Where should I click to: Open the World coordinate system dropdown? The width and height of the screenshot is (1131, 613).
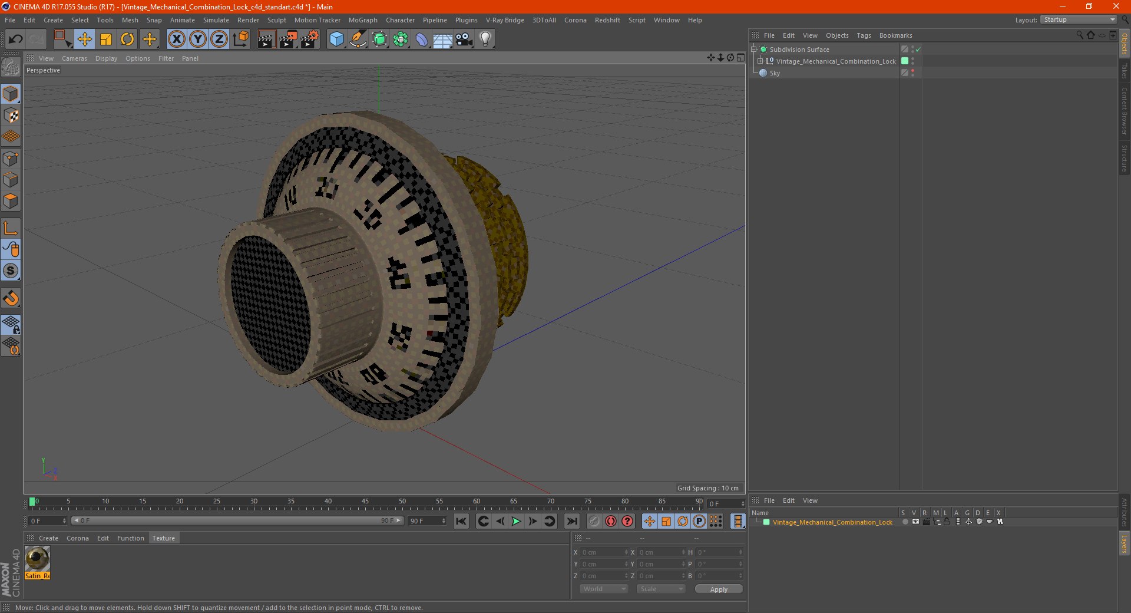[x=604, y=589]
